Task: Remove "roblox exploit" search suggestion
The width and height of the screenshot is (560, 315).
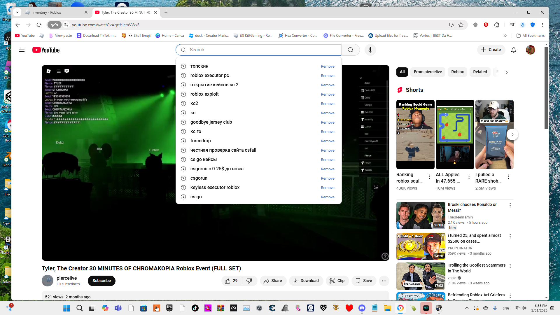Action: pos(328,94)
